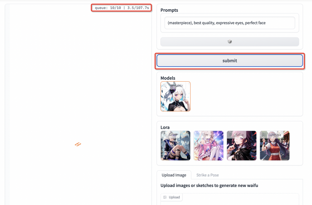Click the dice icon to randomize prompt
The width and height of the screenshot is (312, 205).
click(230, 41)
